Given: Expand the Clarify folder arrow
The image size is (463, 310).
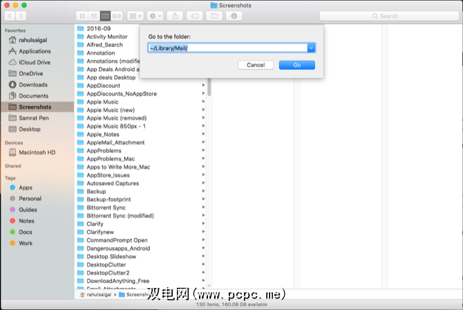Looking at the screenshot, I should (x=203, y=224).
